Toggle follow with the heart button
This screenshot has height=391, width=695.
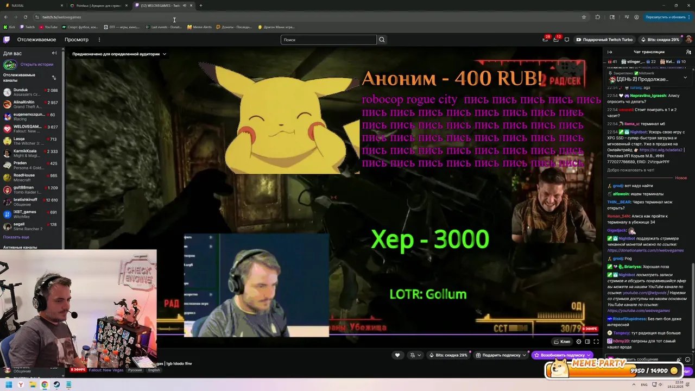pos(397,355)
